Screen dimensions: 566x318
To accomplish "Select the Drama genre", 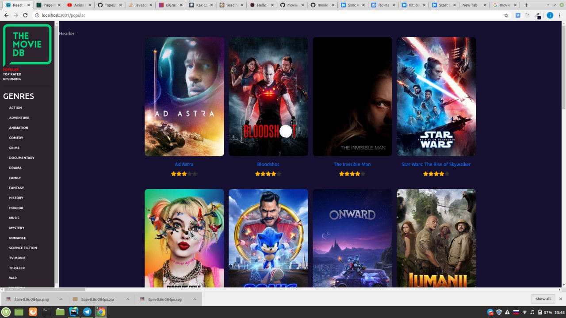I will [15, 168].
